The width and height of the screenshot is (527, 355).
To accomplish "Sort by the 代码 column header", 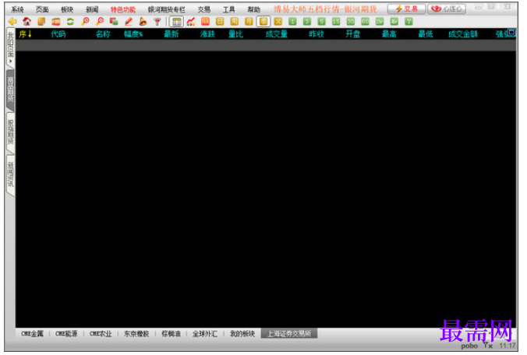I will point(58,34).
